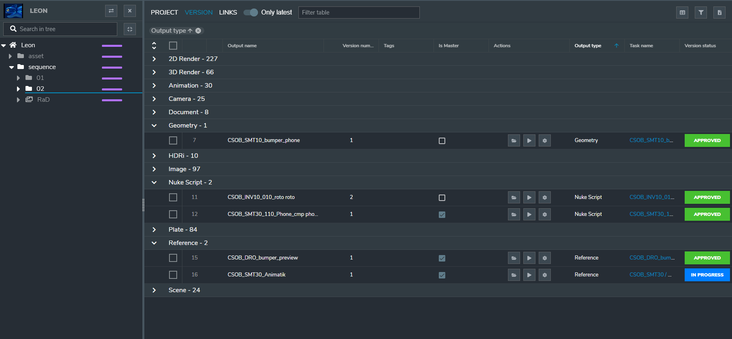Click gear action icon for CSOB_SMT30_Animatik
The width and height of the screenshot is (732, 339).
click(x=545, y=275)
